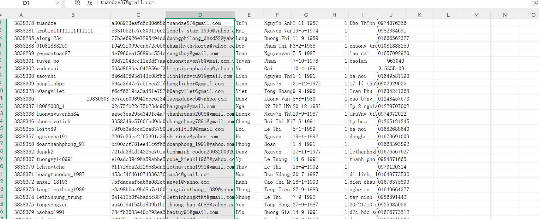Select the highlighted column D header
The height and width of the screenshot is (219, 539).
pyautogui.click(x=200, y=15)
